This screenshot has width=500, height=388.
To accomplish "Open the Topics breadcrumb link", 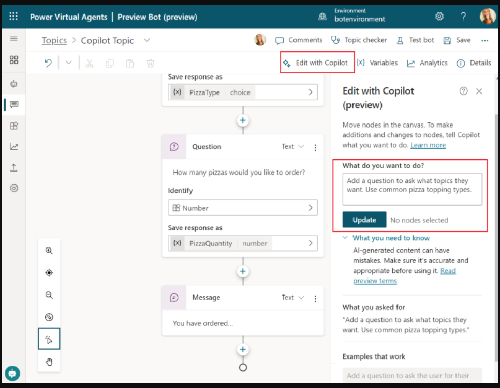I will coord(54,40).
